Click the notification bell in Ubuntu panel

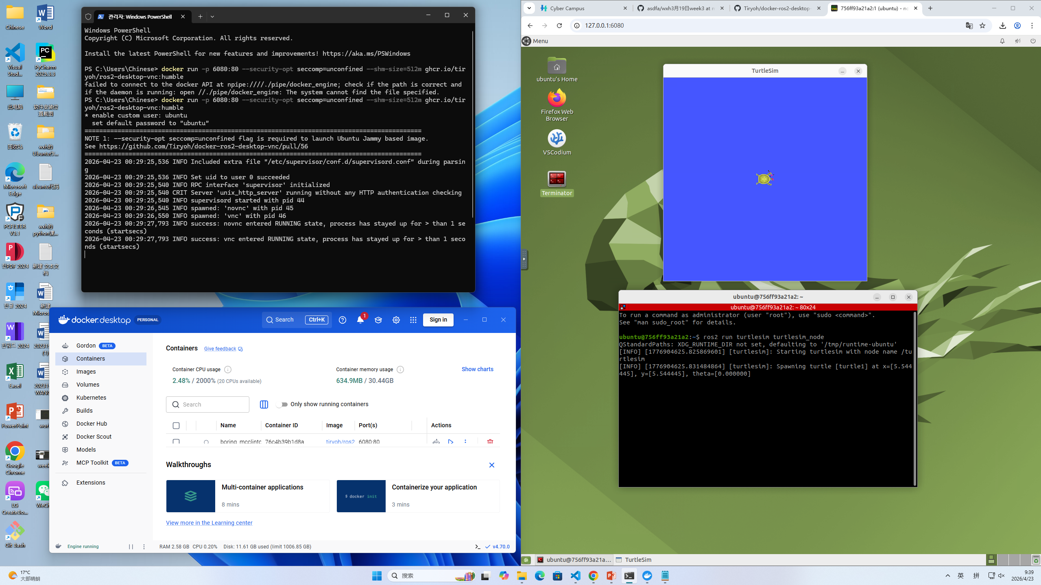coord(1002,41)
